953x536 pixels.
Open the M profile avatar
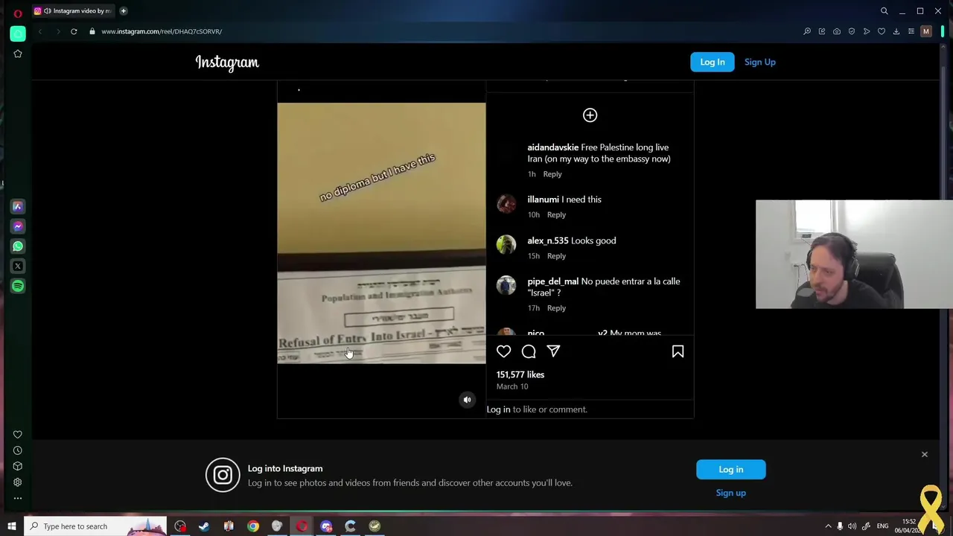point(926,31)
